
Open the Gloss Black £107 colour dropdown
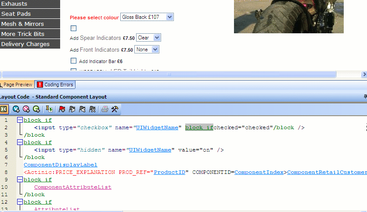[x=147, y=17]
